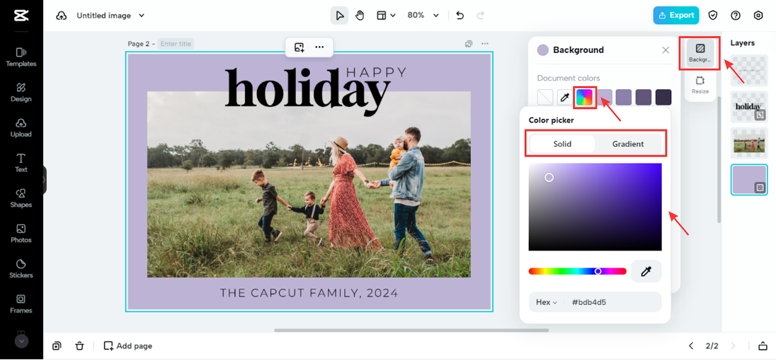776x361 pixels.
Task: Click inside the saturation color field
Action: coord(595,207)
